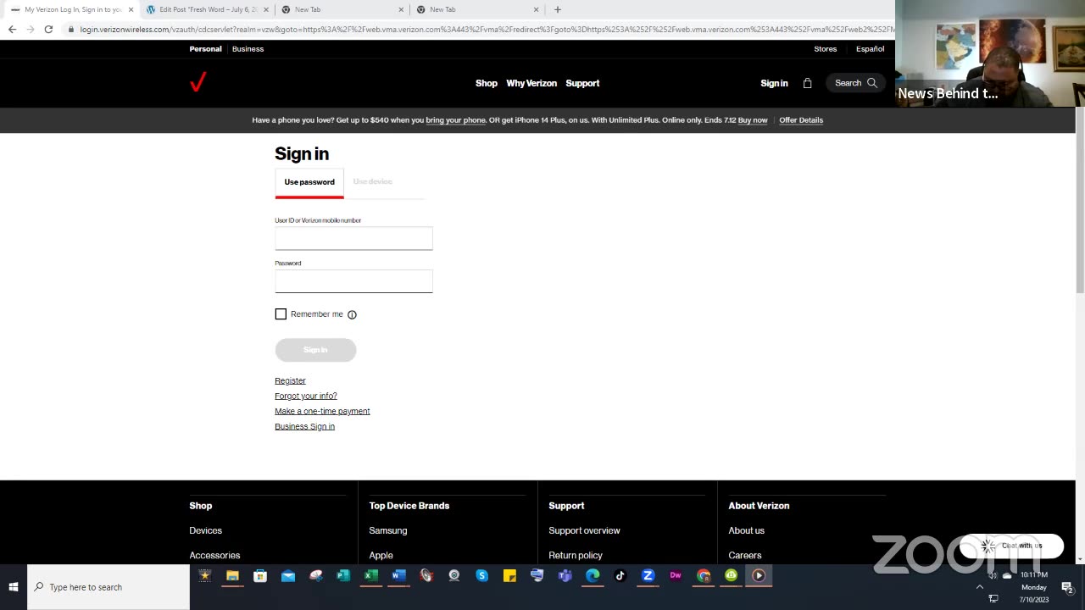This screenshot has height=610, width=1085.
Task: Click the grey Sign in button
Action: click(x=315, y=350)
